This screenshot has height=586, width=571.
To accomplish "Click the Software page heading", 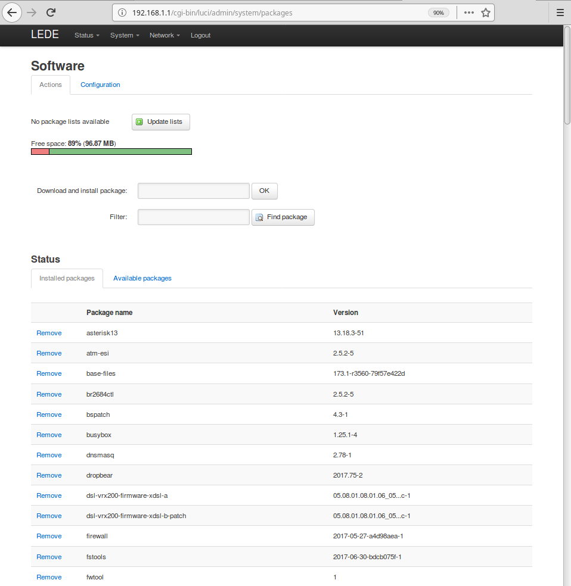I will [x=58, y=66].
